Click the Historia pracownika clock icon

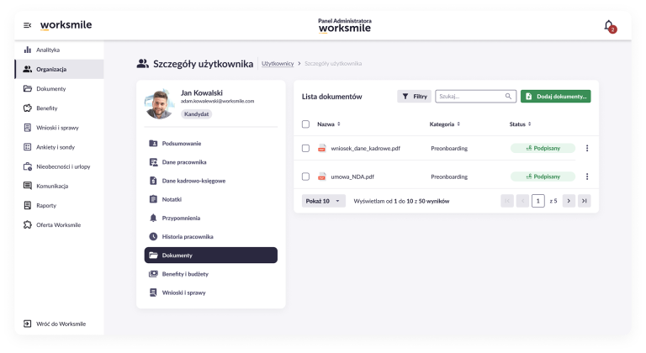pos(153,236)
